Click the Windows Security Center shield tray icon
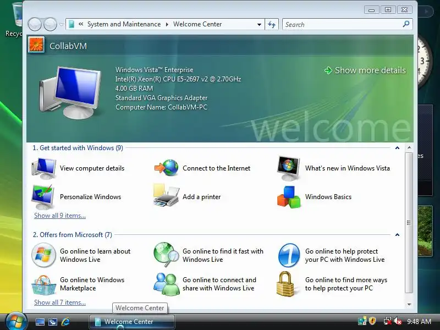 (372, 321)
